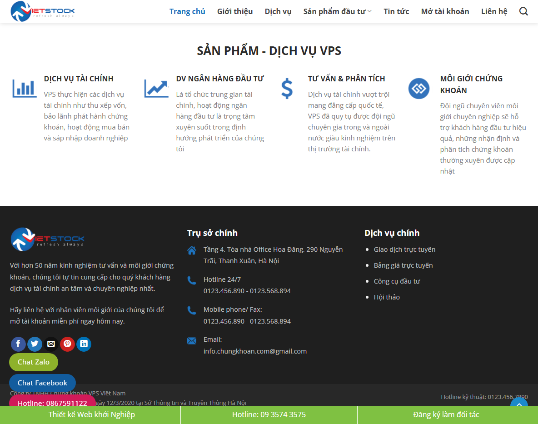Open the search icon in the navigation bar

(523, 11)
